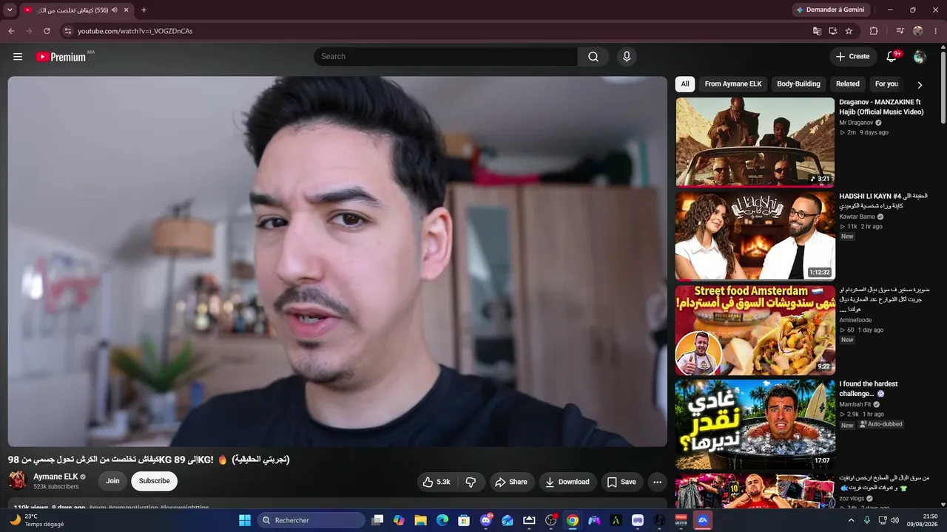Open Street food Amsterdam video thumbnail
Image resolution: width=947 pixels, height=532 pixels.
755,330
